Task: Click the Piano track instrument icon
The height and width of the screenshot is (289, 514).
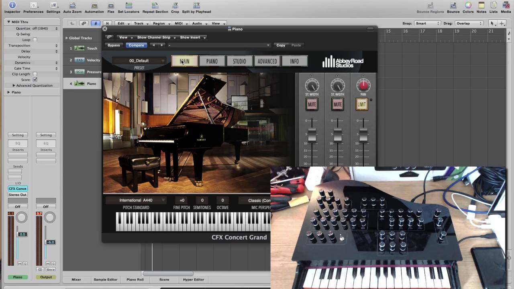Action: pyautogui.click(x=80, y=83)
